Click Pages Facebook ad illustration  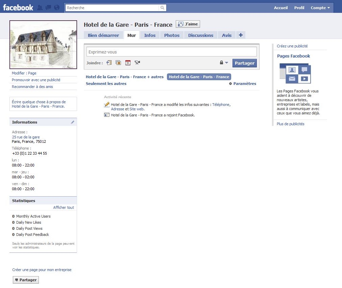click(295, 73)
